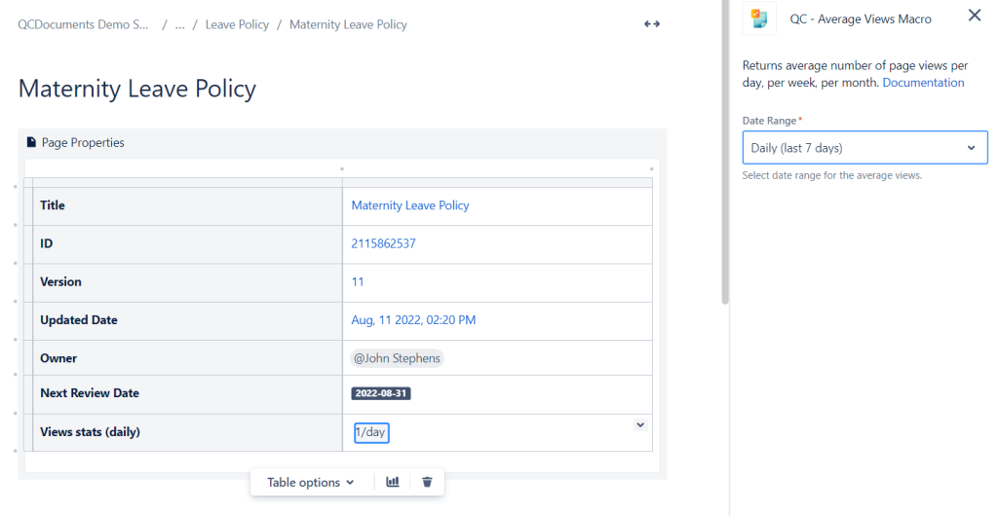Expand the cell options chevron in Views stats row
This screenshot has width=998, height=516.
(x=640, y=425)
